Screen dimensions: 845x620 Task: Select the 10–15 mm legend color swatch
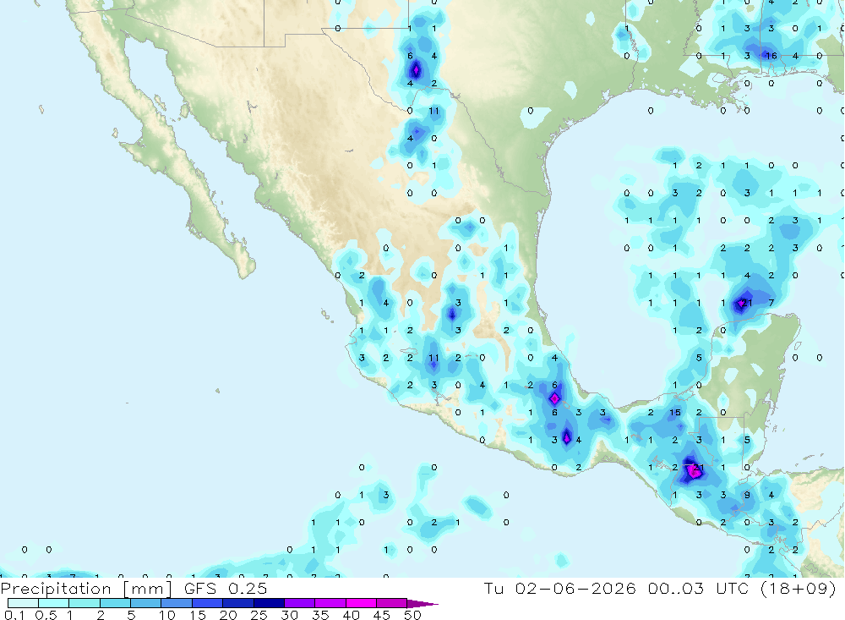(x=177, y=603)
